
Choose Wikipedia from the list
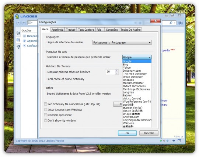tap(137, 123)
